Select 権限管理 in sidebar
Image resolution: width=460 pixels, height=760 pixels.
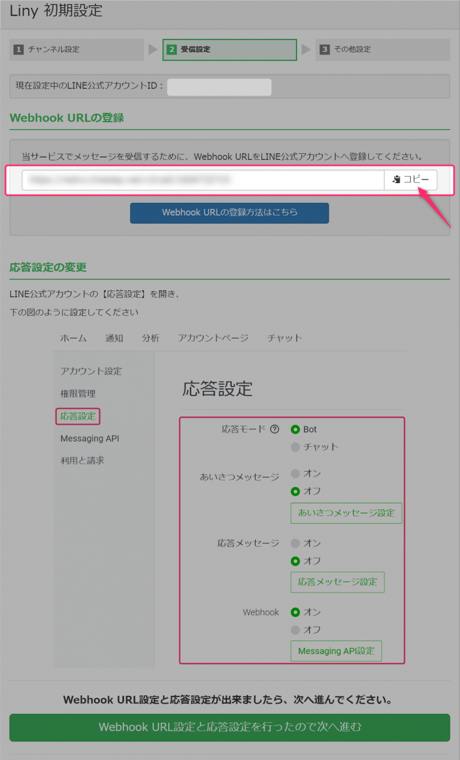tap(78, 394)
